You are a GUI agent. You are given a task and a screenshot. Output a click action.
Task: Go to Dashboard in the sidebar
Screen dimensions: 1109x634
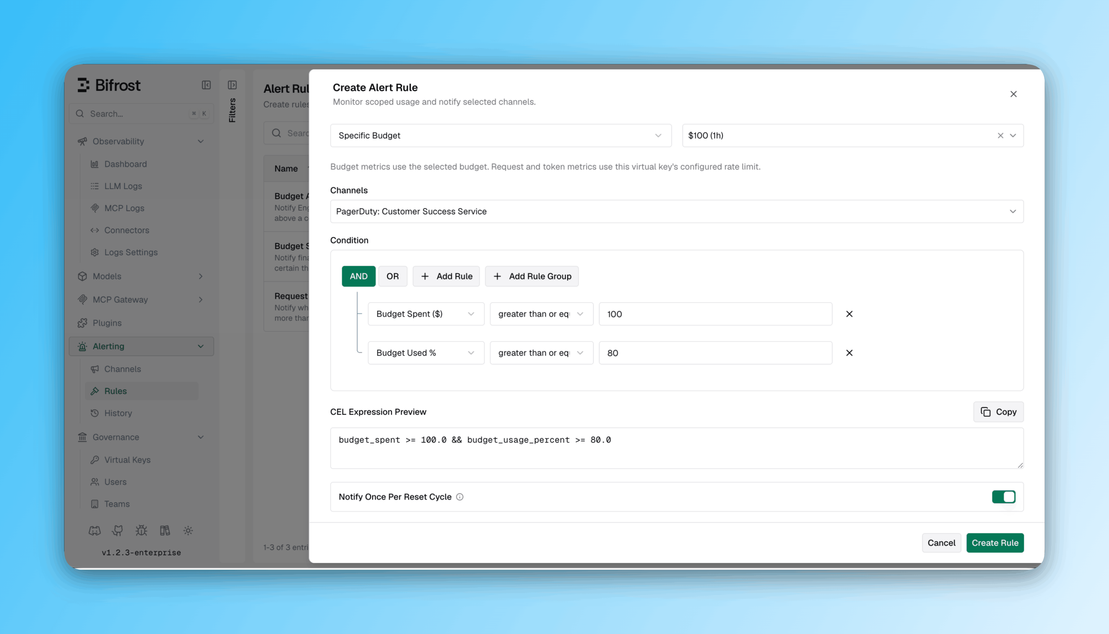(x=125, y=164)
